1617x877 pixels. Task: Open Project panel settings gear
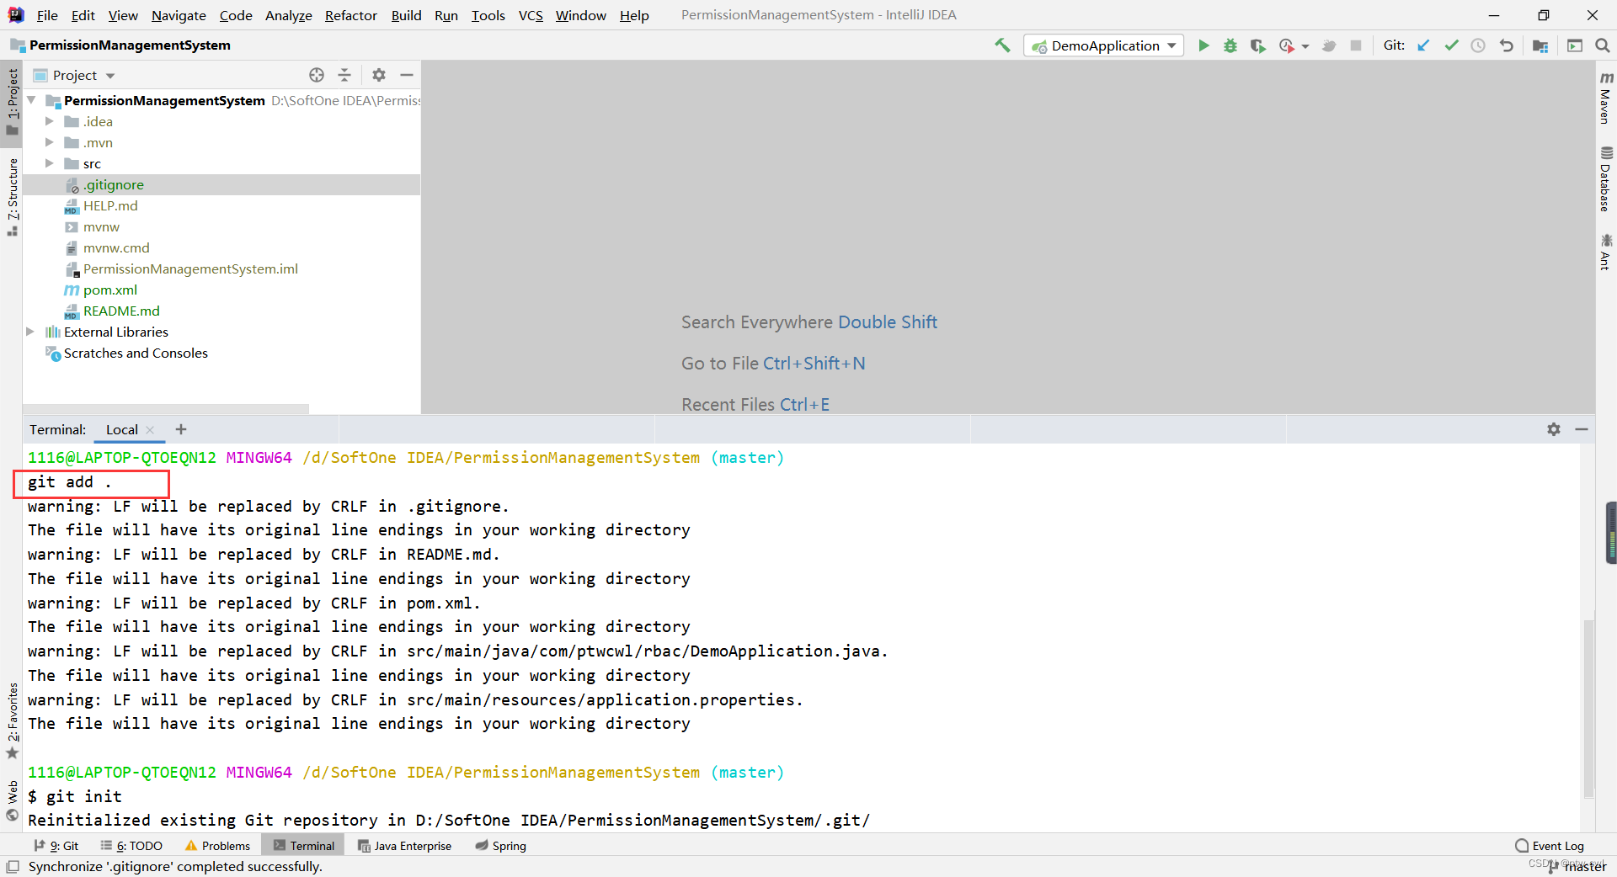[x=379, y=75]
